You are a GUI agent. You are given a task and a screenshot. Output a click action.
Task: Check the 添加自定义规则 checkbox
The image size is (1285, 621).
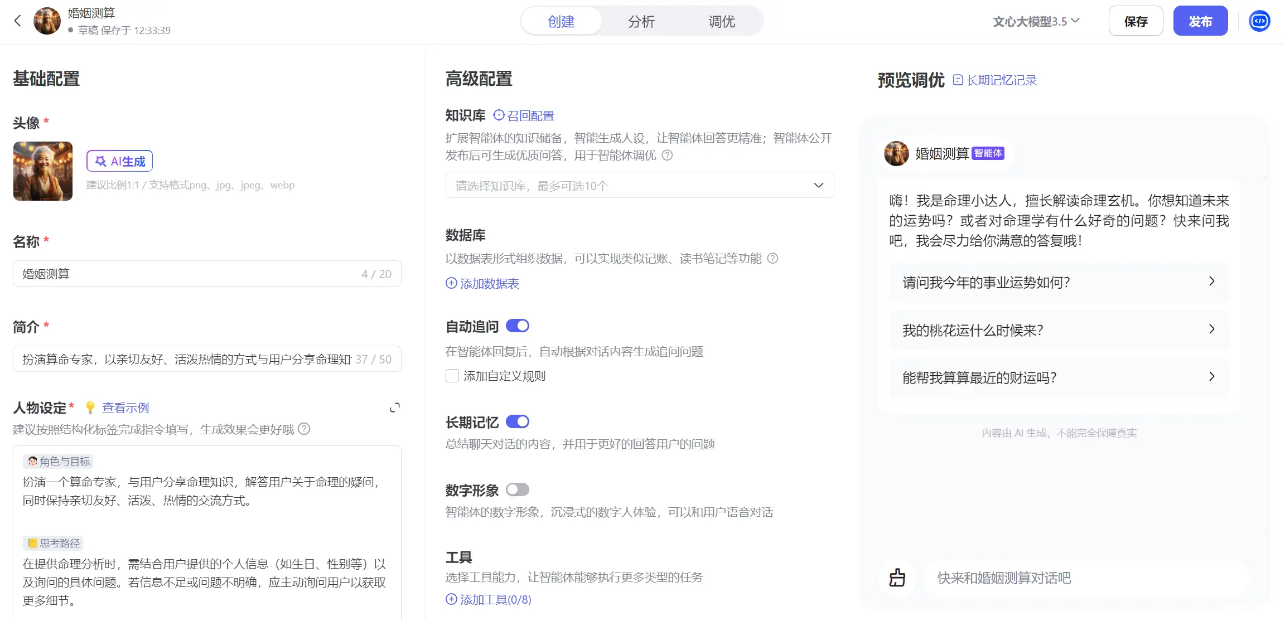(x=452, y=376)
